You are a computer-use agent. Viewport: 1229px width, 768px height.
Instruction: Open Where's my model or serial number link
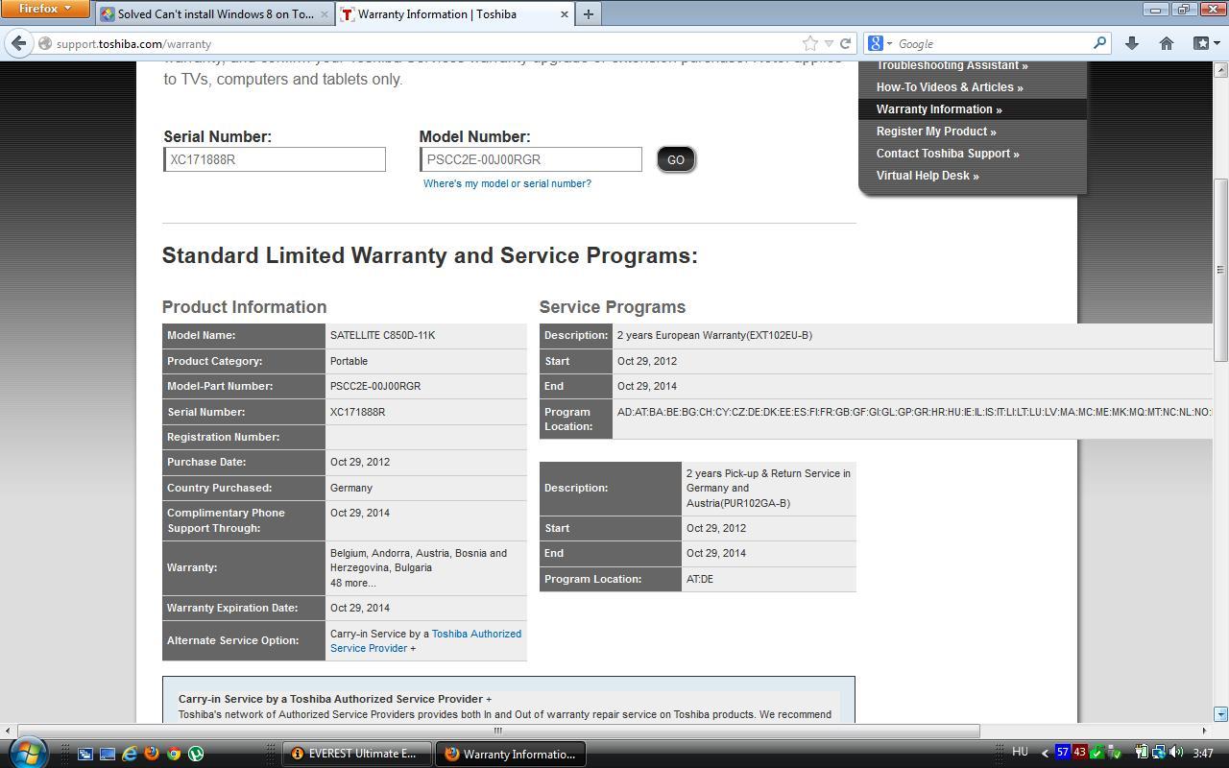(507, 183)
